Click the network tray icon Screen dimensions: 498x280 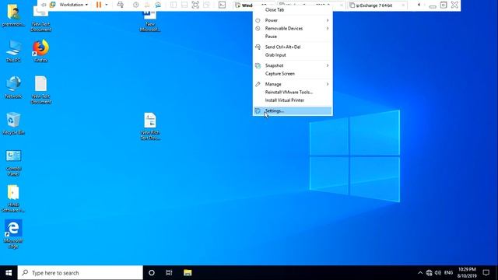pyautogui.click(x=429, y=273)
